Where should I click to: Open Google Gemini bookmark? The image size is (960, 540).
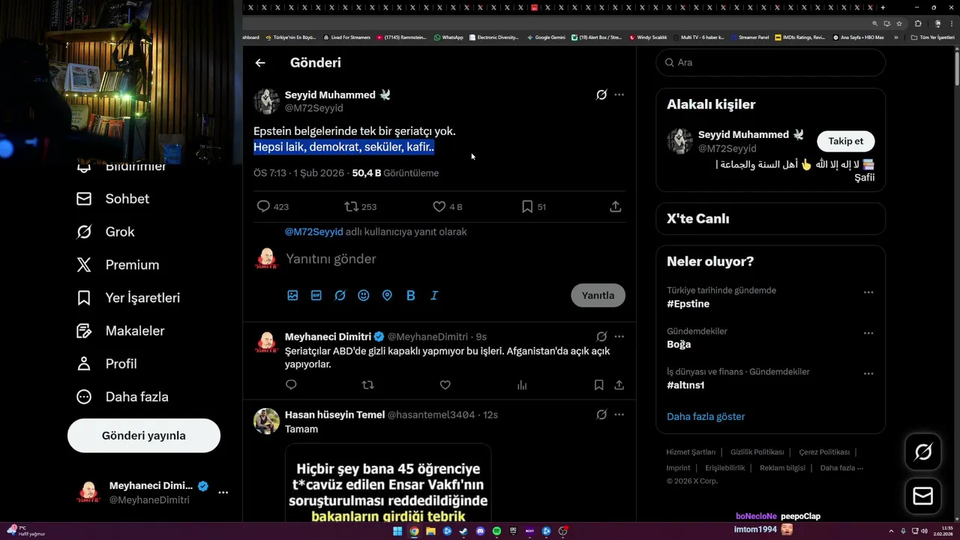coord(546,37)
